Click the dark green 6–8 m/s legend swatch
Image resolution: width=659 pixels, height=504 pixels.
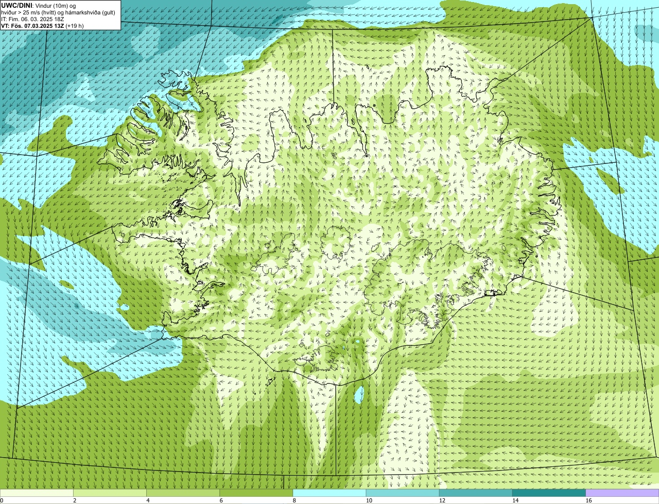coord(256,493)
